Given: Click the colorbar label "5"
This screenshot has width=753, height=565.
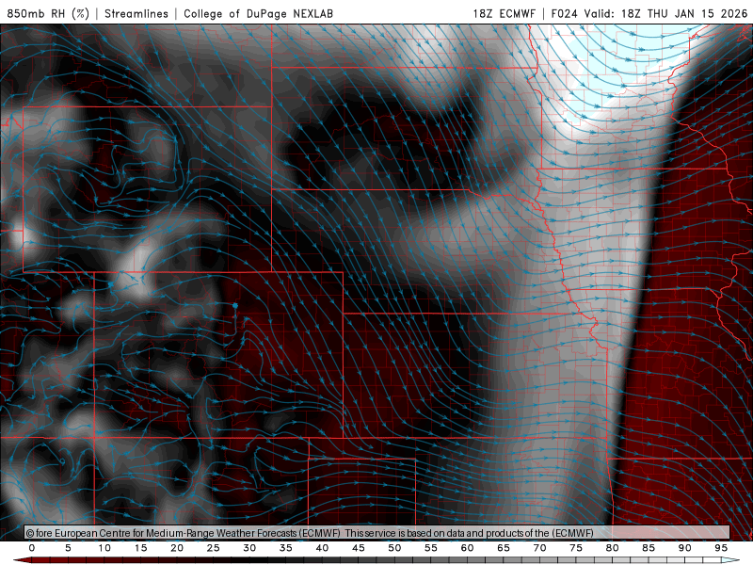Looking at the screenshot, I should pos(68,548).
